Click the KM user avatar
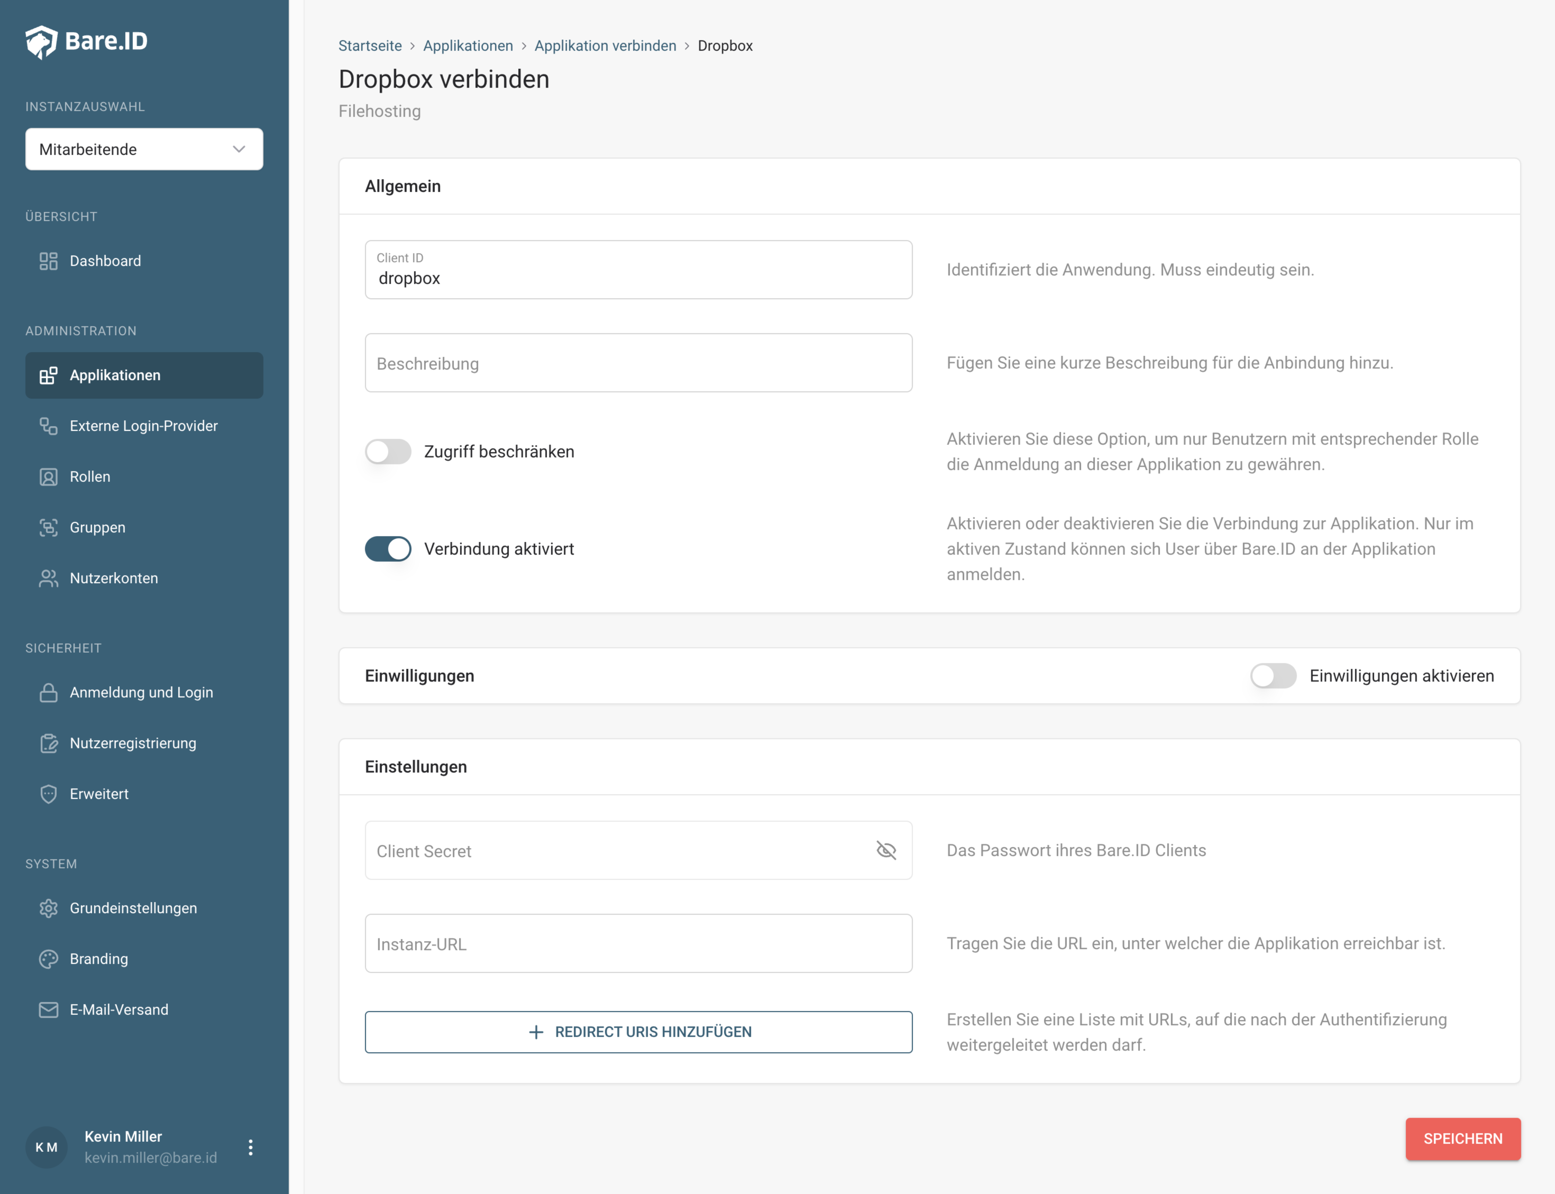Viewport: 1555px width, 1194px height. (46, 1147)
